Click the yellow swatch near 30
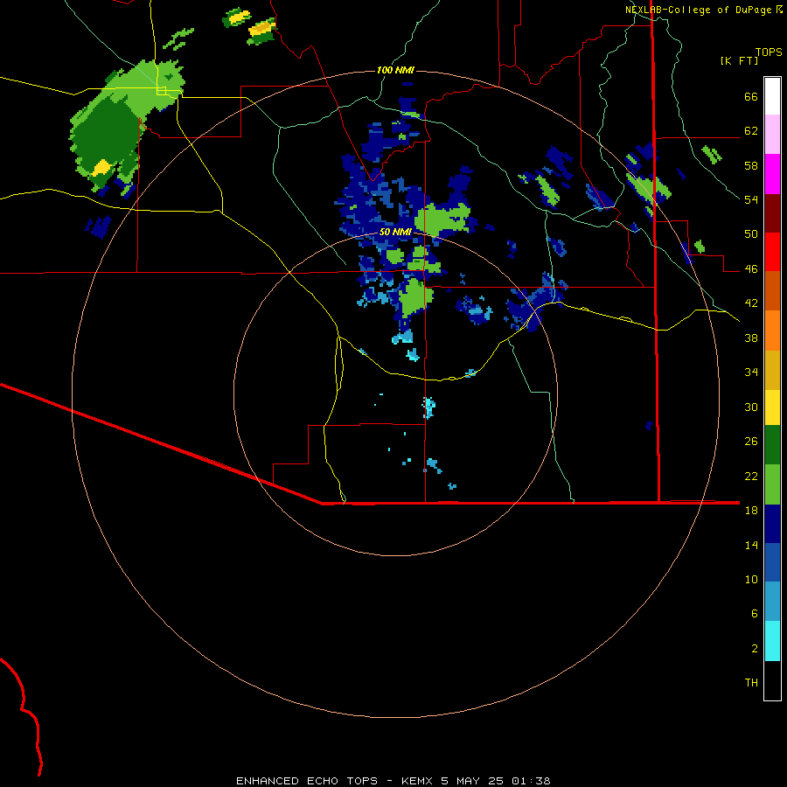The image size is (787, 787). click(772, 407)
